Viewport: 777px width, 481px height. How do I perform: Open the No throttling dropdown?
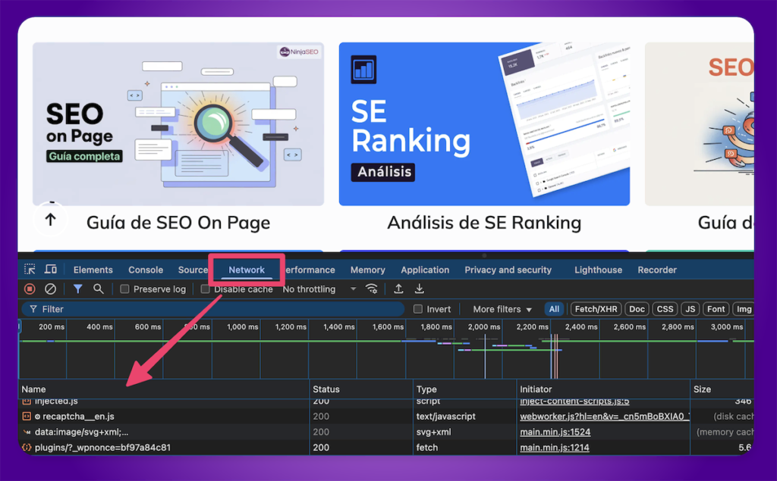(x=319, y=289)
